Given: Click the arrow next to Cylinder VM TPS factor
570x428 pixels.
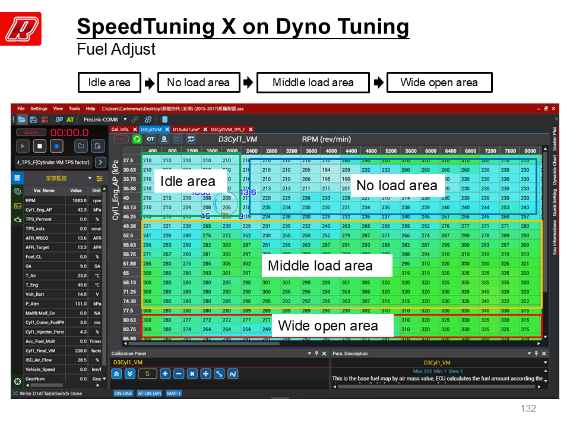Looking at the screenshot, I should coord(101,162).
